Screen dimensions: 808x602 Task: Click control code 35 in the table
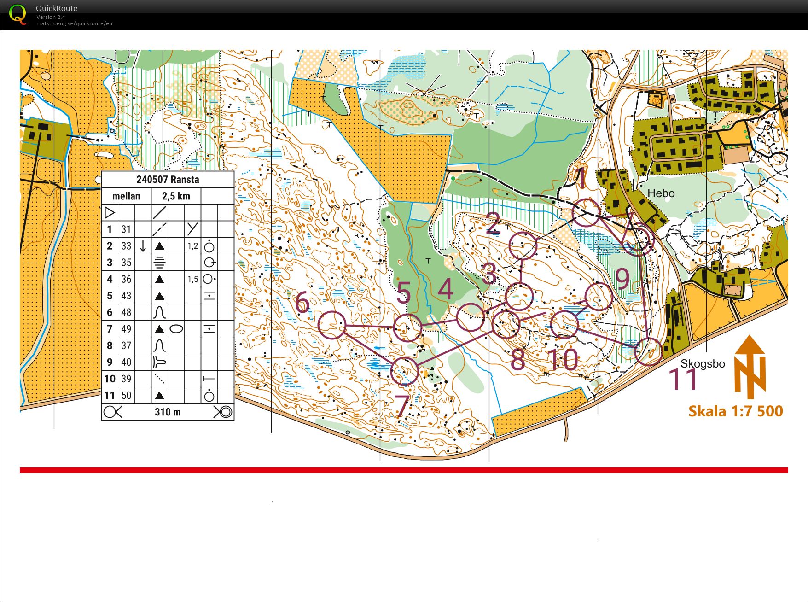click(126, 263)
